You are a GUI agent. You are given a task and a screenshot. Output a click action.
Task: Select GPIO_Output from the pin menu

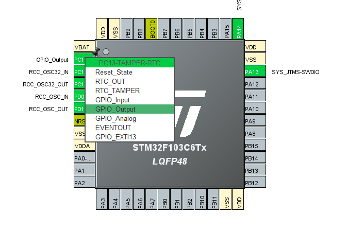pos(115,109)
